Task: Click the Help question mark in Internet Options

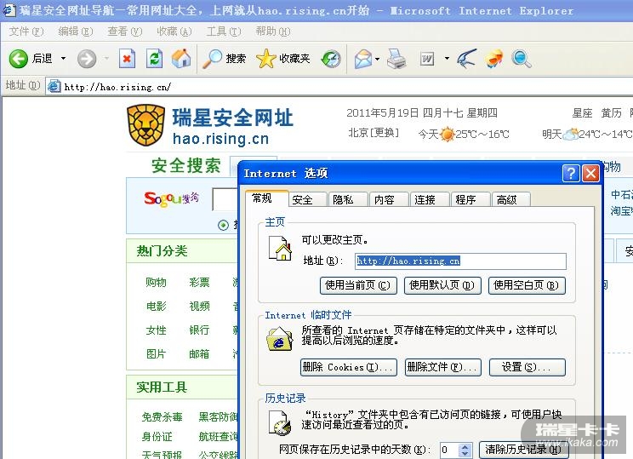Action: [571, 174]
